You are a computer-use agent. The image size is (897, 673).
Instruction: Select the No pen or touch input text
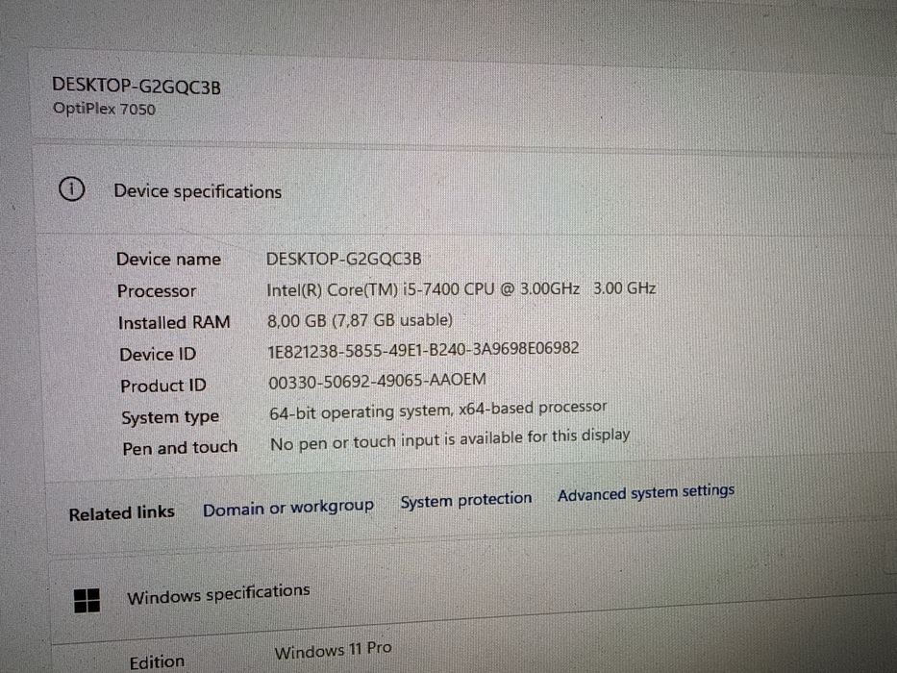[450, 439]
